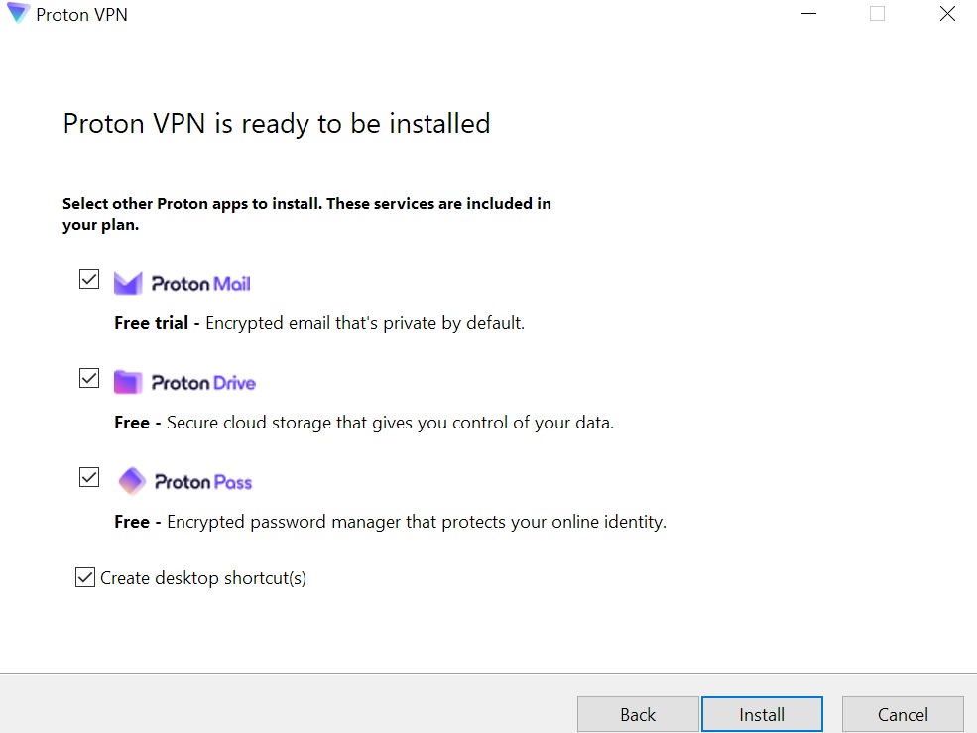Click the Proton Pass wordmark text
Image resolution: width=977 pixels, height=733 pixels.
click(x=203, y=482)
